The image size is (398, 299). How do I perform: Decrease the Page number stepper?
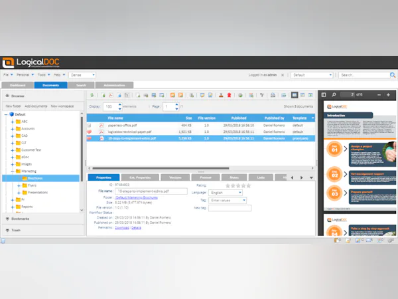[176, 109]
